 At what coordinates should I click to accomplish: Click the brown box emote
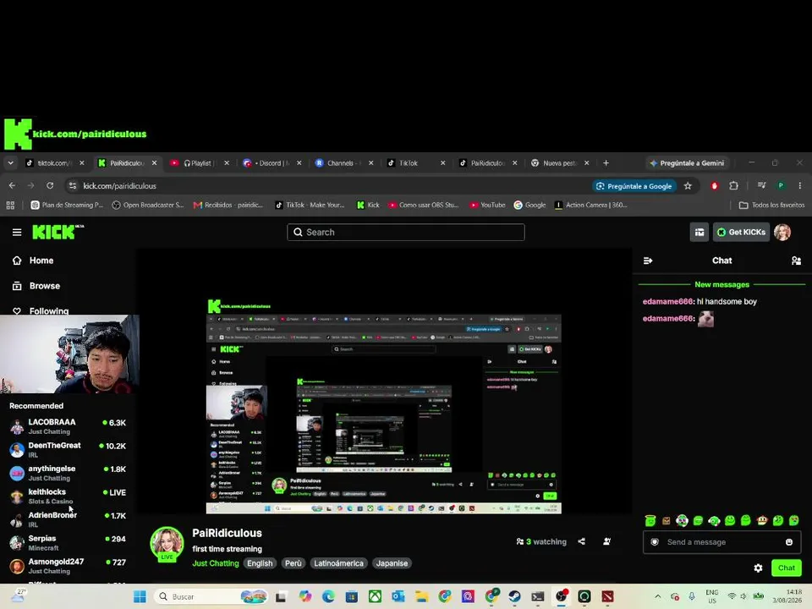pos(666,520)
